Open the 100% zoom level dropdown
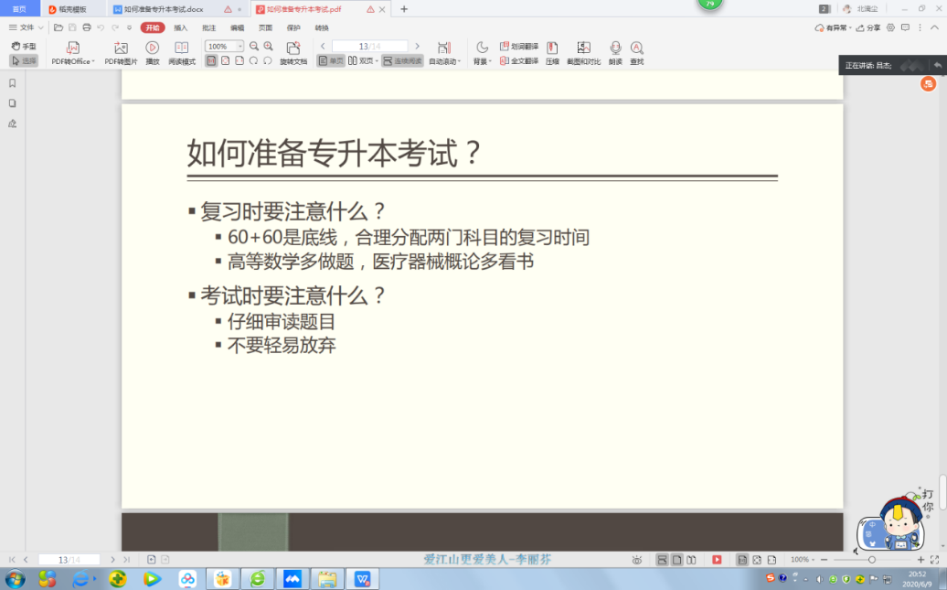 [239, 46]
